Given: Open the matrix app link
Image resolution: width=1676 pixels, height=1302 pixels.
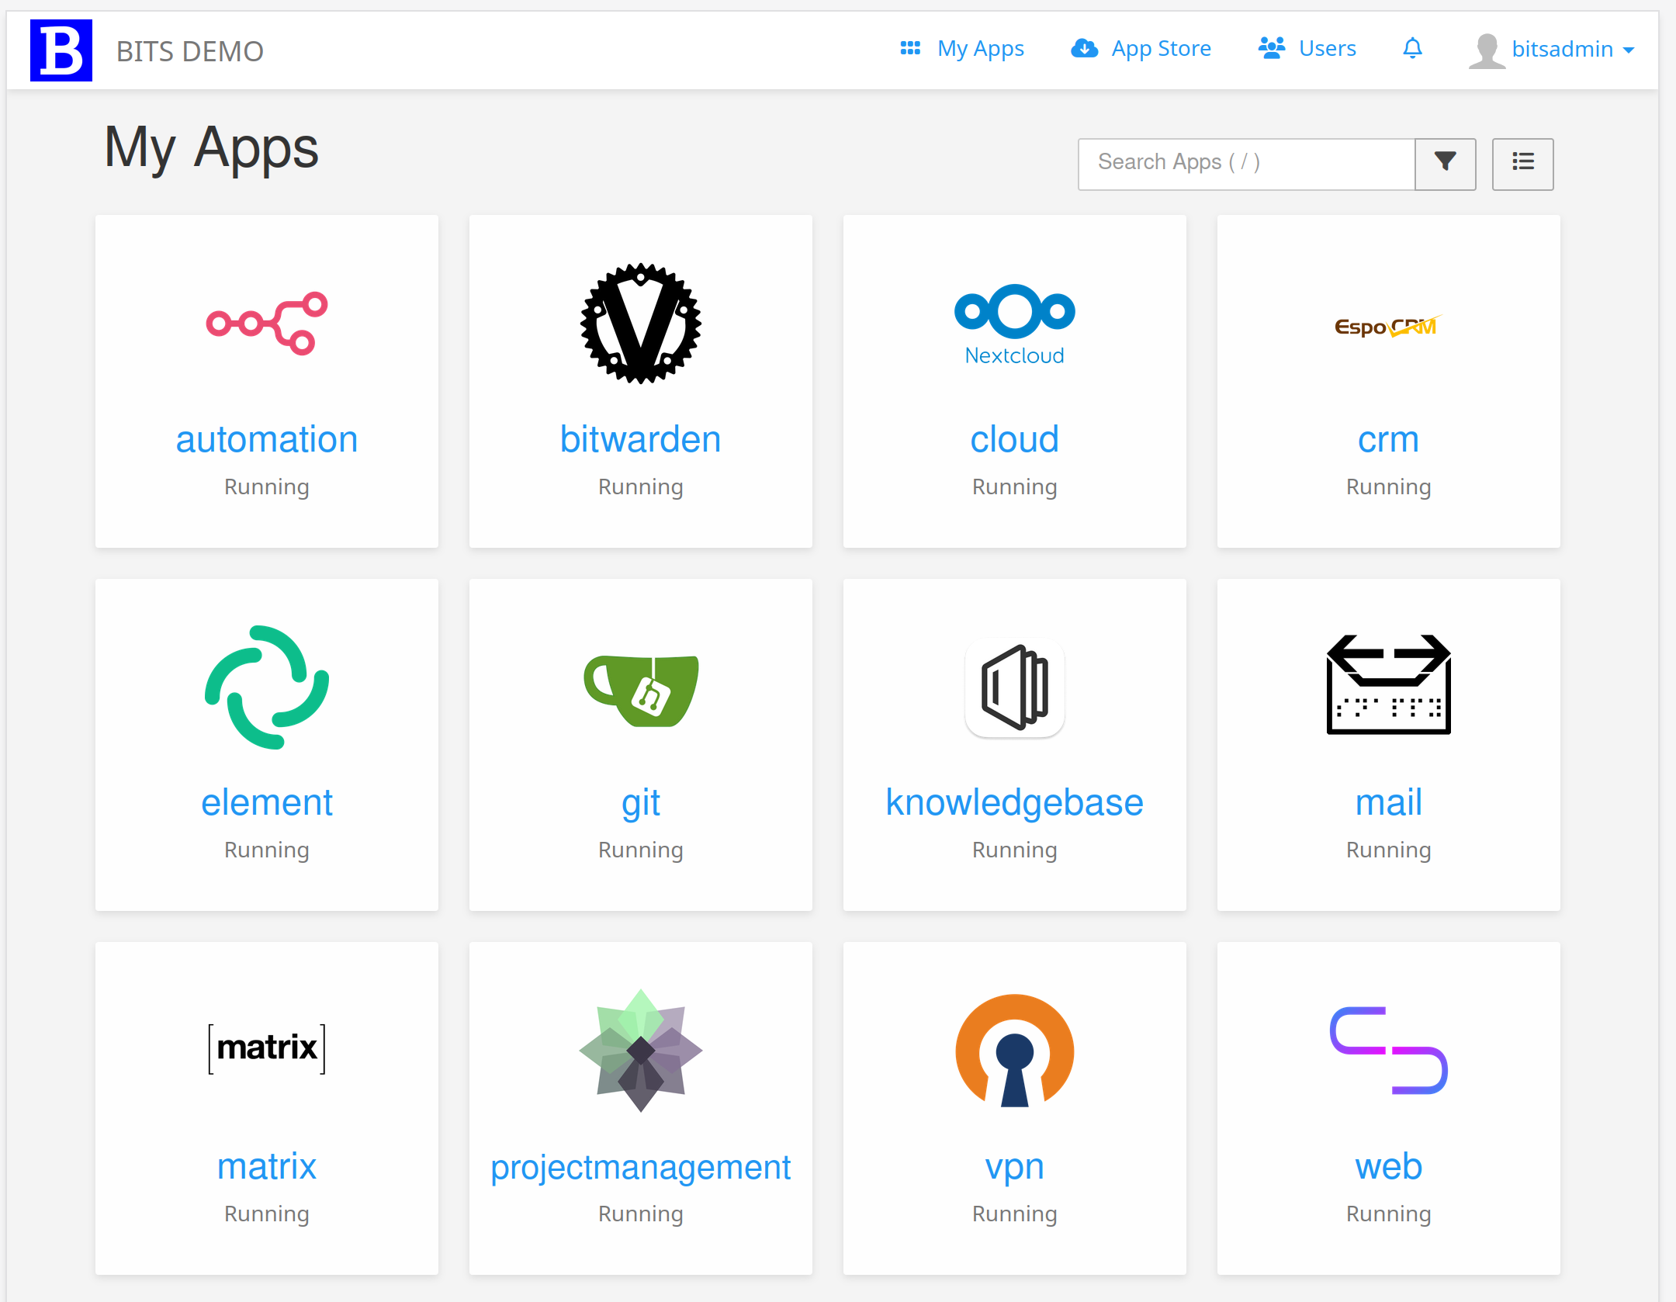Looking at the screenshot, I should 267,1166.
